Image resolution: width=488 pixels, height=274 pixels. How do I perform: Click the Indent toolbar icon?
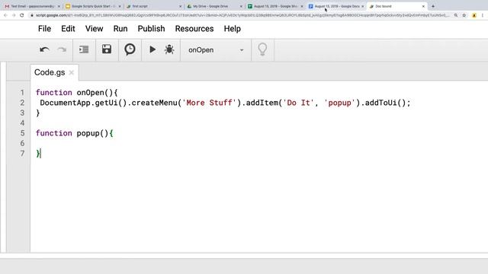[x=84, y=49]
